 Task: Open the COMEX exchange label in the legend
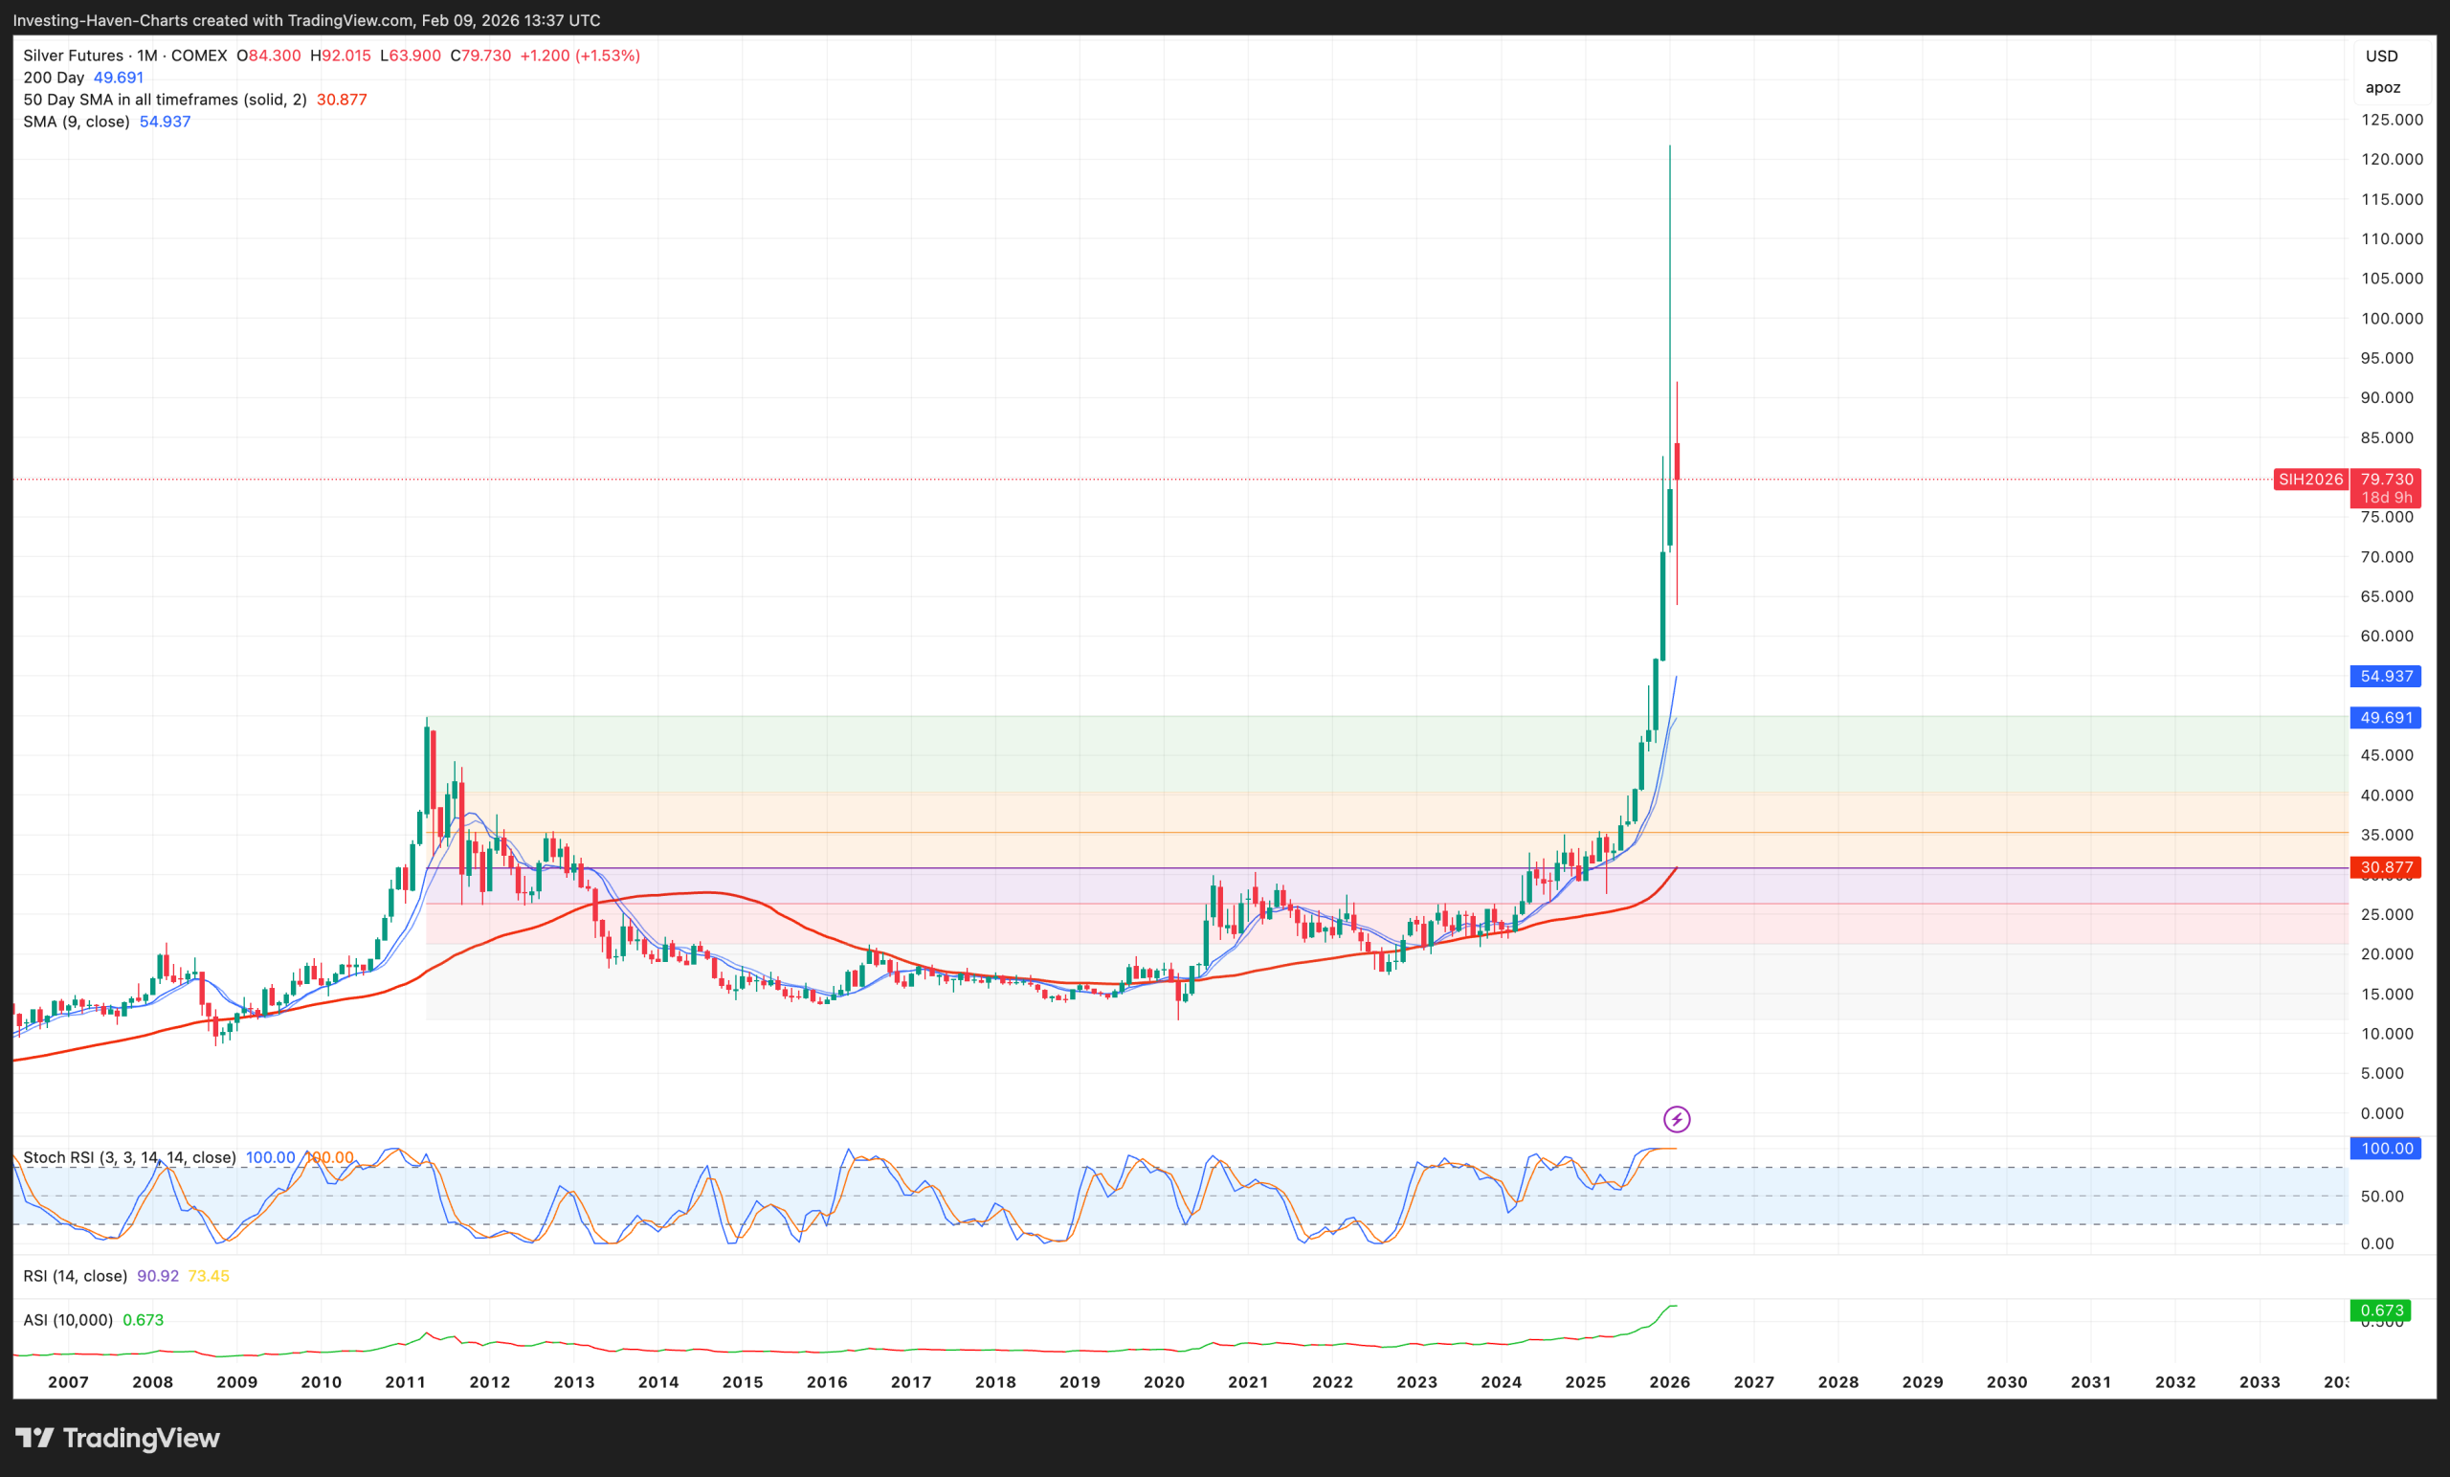198,56
